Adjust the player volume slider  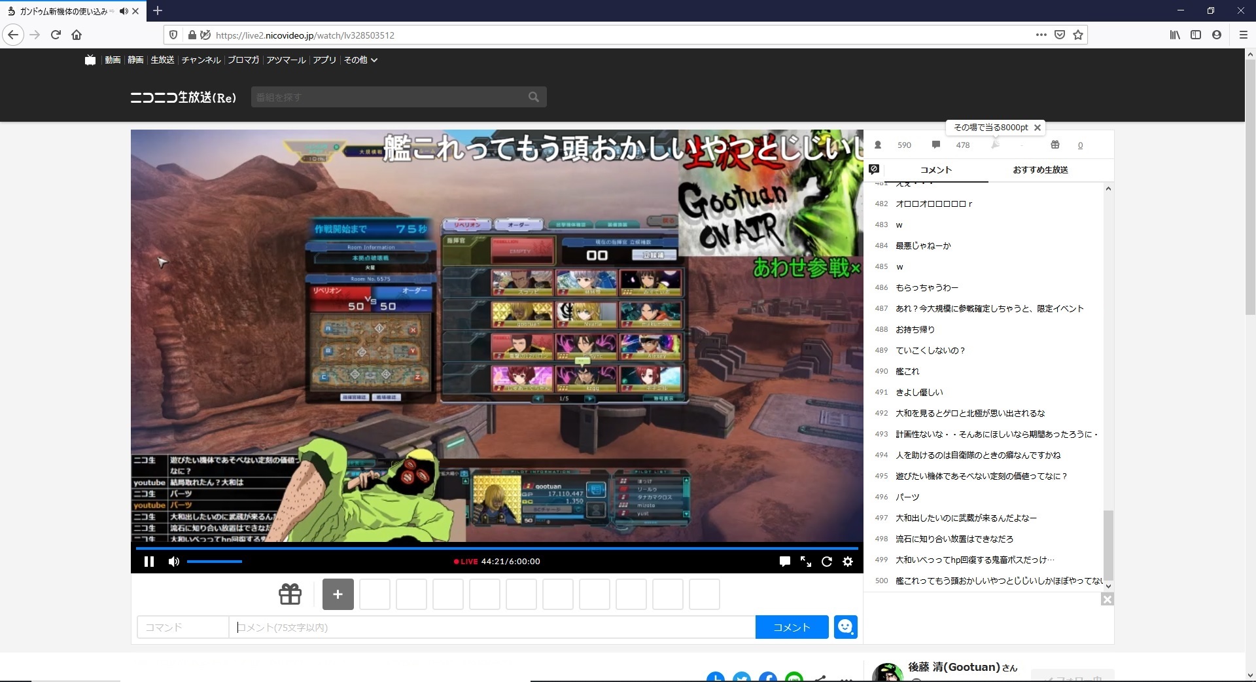pyautogui.click(x=215, y=562)
